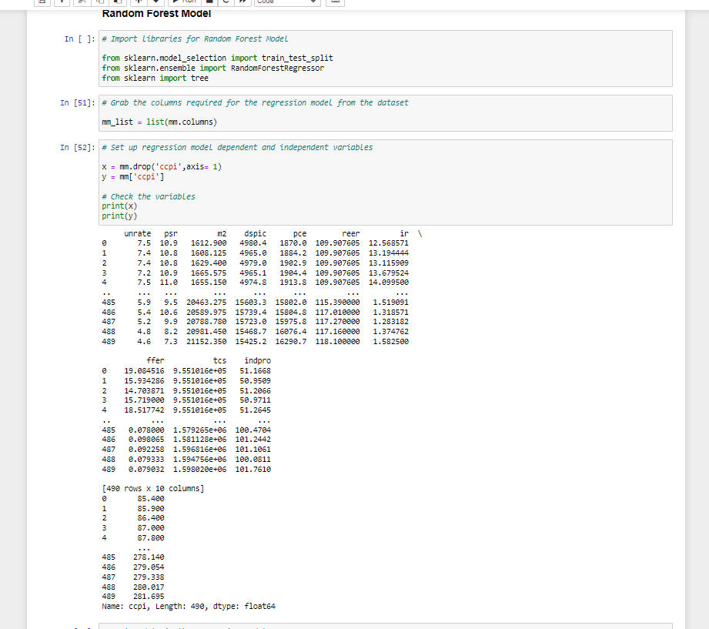Click the ffer value 19.084516
The height and width of the screenshot is (629, 709).
click(144, 371)
